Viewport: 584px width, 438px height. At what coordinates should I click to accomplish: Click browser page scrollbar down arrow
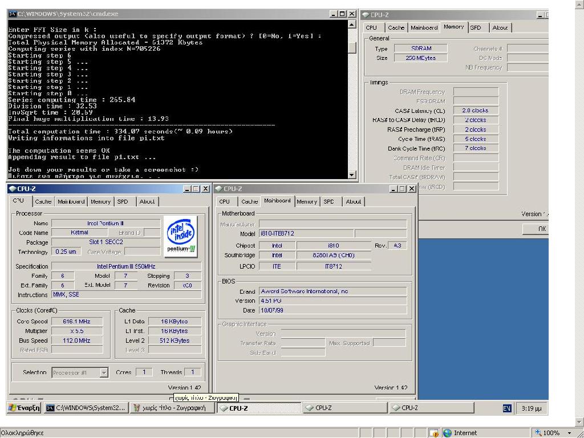(x=580, y=421)
